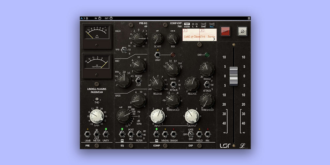Image resolution: width=330 pixels, height=165 pixels.
Task: Click the white GAIN knob
Action: (97, 116)
